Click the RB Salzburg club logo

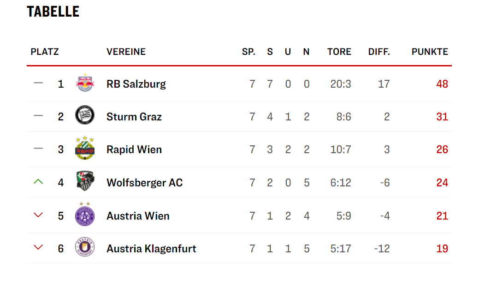[x=85, y=83]
